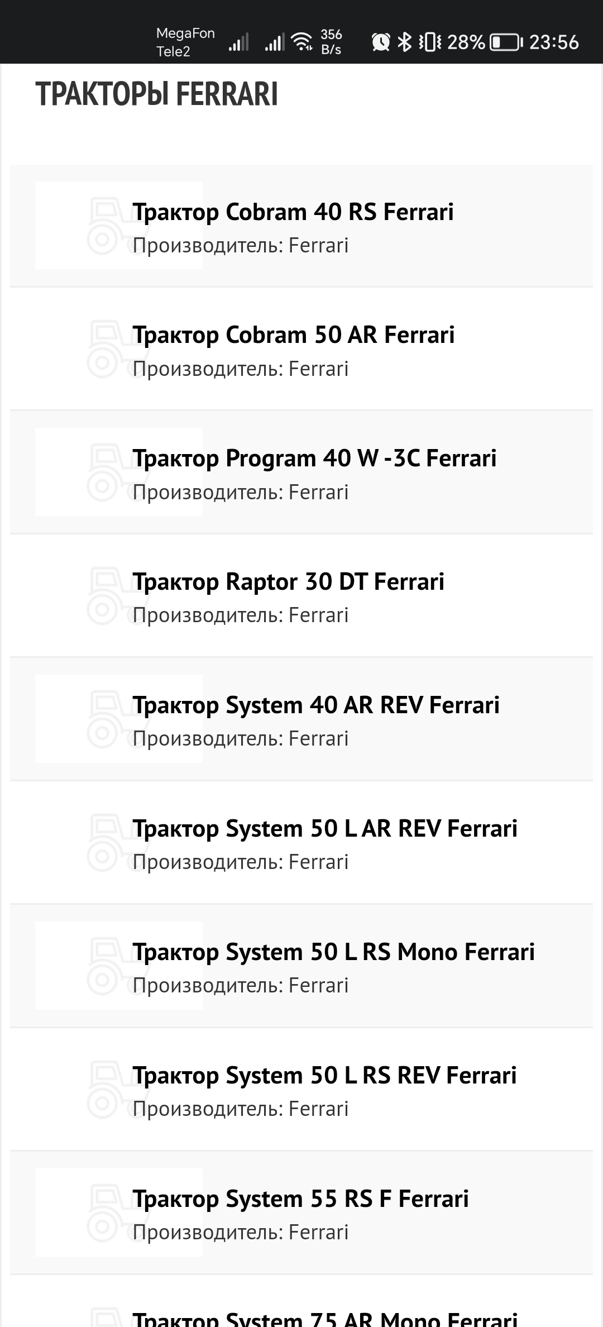The width and height of the screenshot is (603, 1327).
Task: Tap the alarm clock status icon
Action: pos(381,42)
